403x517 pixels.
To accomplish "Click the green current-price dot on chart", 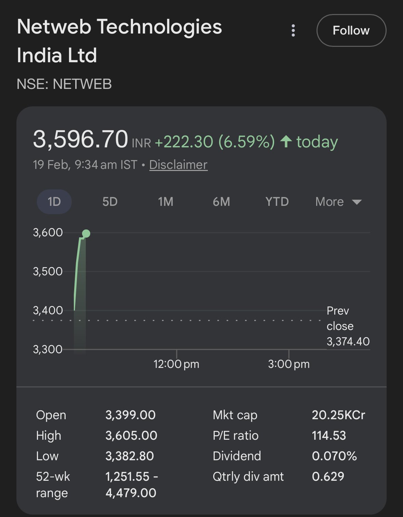I will point(86,234).
